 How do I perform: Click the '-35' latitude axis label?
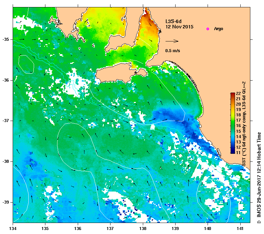coord(6,39)
